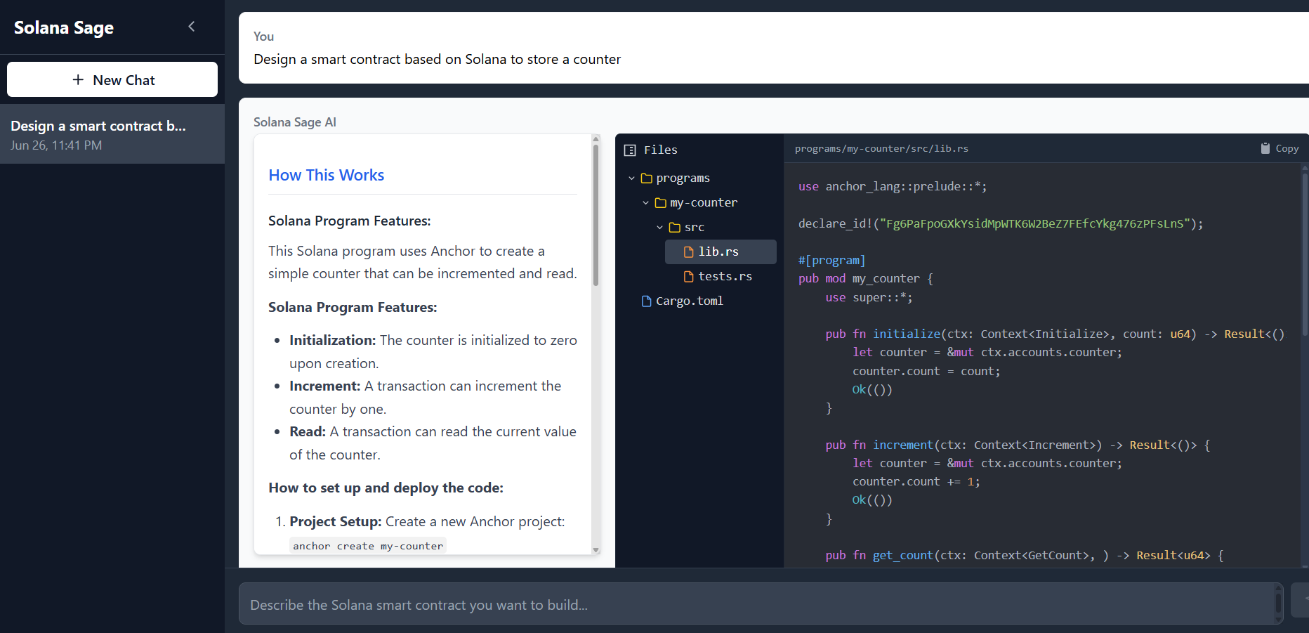Viewport: 1309px width, 633px height.
Task: Click the user message about the counter
Action: pyautogui.click(x=438, y=59)
